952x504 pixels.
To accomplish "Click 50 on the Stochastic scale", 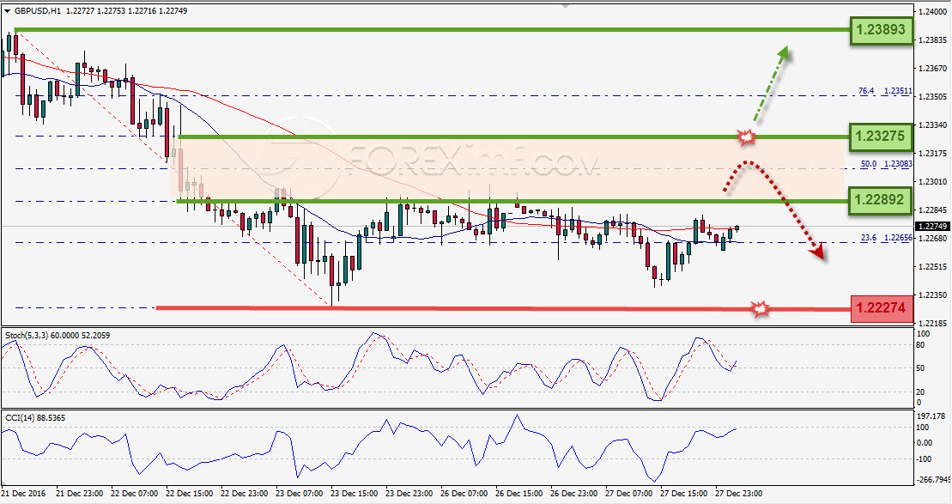I will [x=921, y=368].
